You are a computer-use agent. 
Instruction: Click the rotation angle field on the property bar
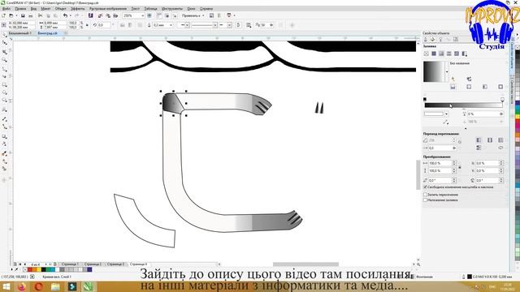pos(104,25)
